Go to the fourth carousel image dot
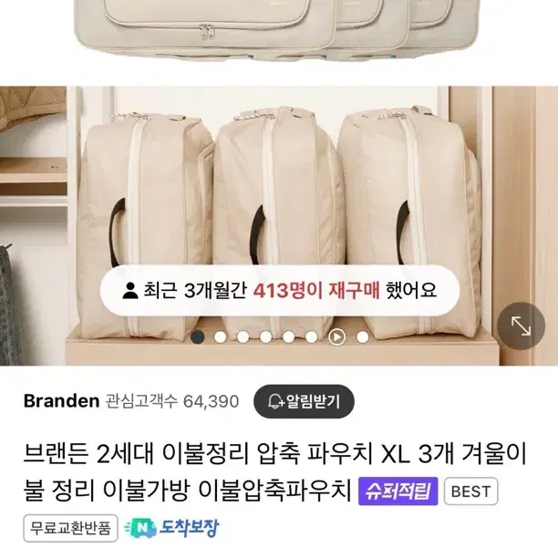Screen dimensions: 558x558 (266, 336)
